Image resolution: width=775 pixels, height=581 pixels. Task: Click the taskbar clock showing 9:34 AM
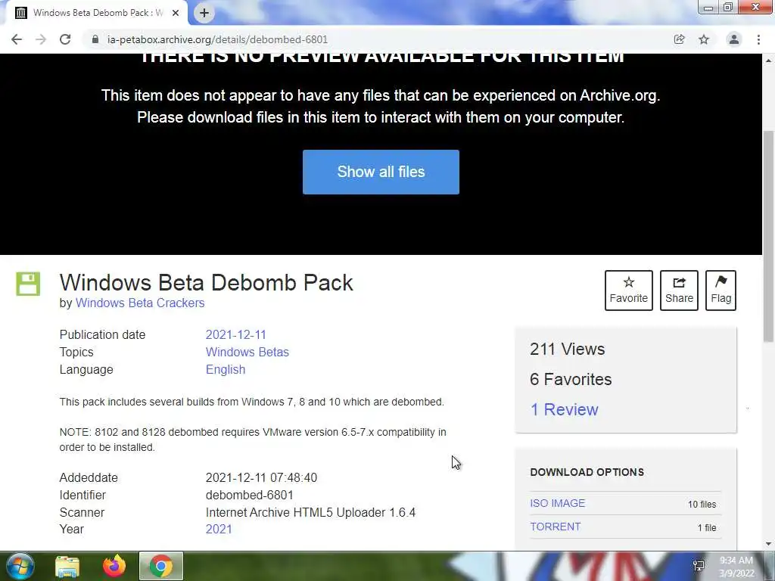pyautogui.click(x=736, y=567)
